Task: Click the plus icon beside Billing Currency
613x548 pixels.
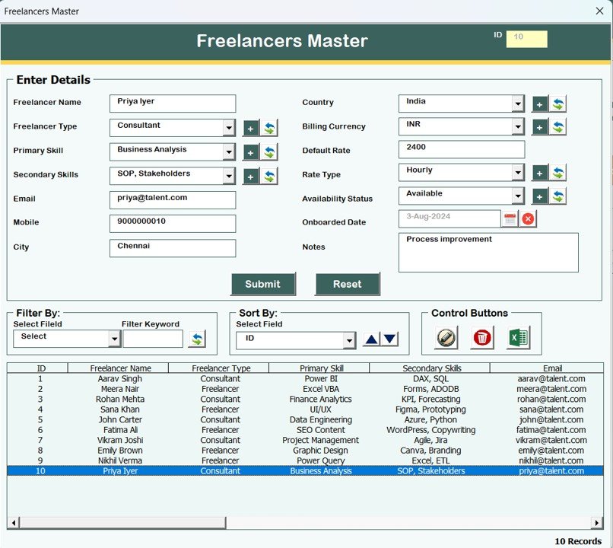Action: pyautogui.click(x=539, y=126)
